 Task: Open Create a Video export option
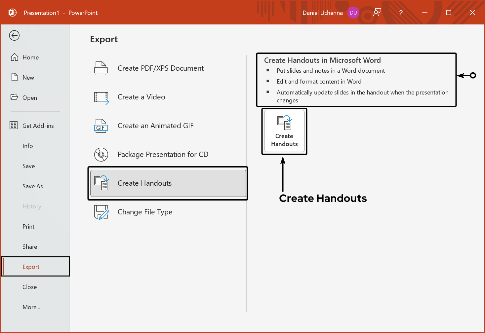141,97
